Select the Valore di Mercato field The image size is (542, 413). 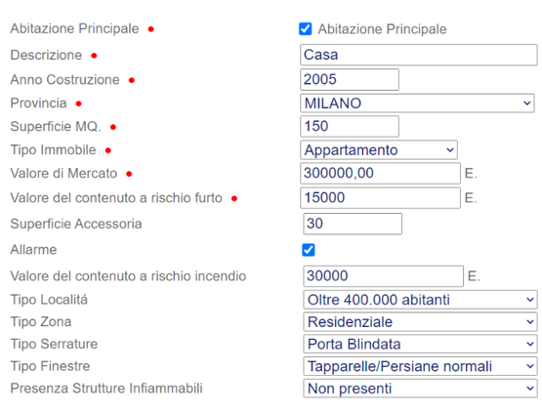pyautogui.click(x=380, y=173)
